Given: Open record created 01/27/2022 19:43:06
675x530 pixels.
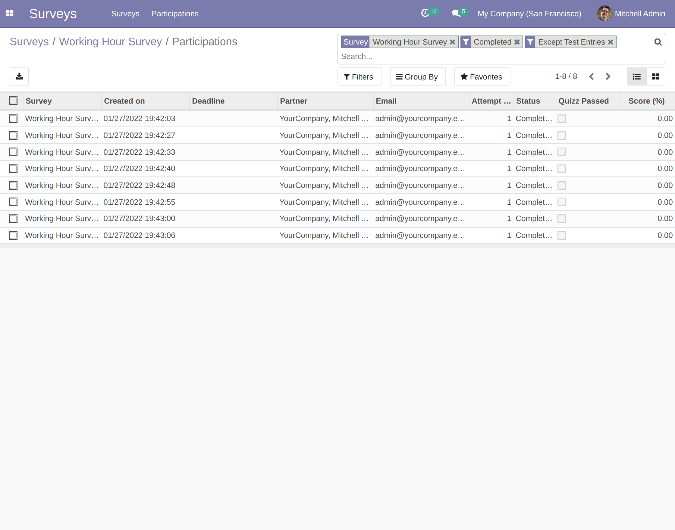Looking at the screenshot, I should click(139, 235).
